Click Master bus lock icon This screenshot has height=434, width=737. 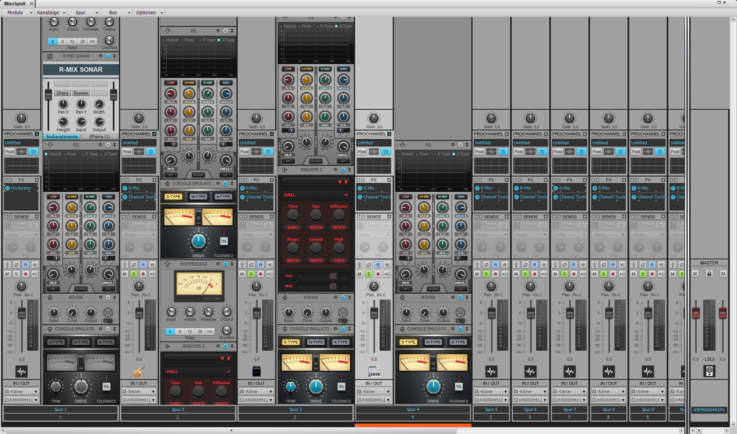(709, 274)
